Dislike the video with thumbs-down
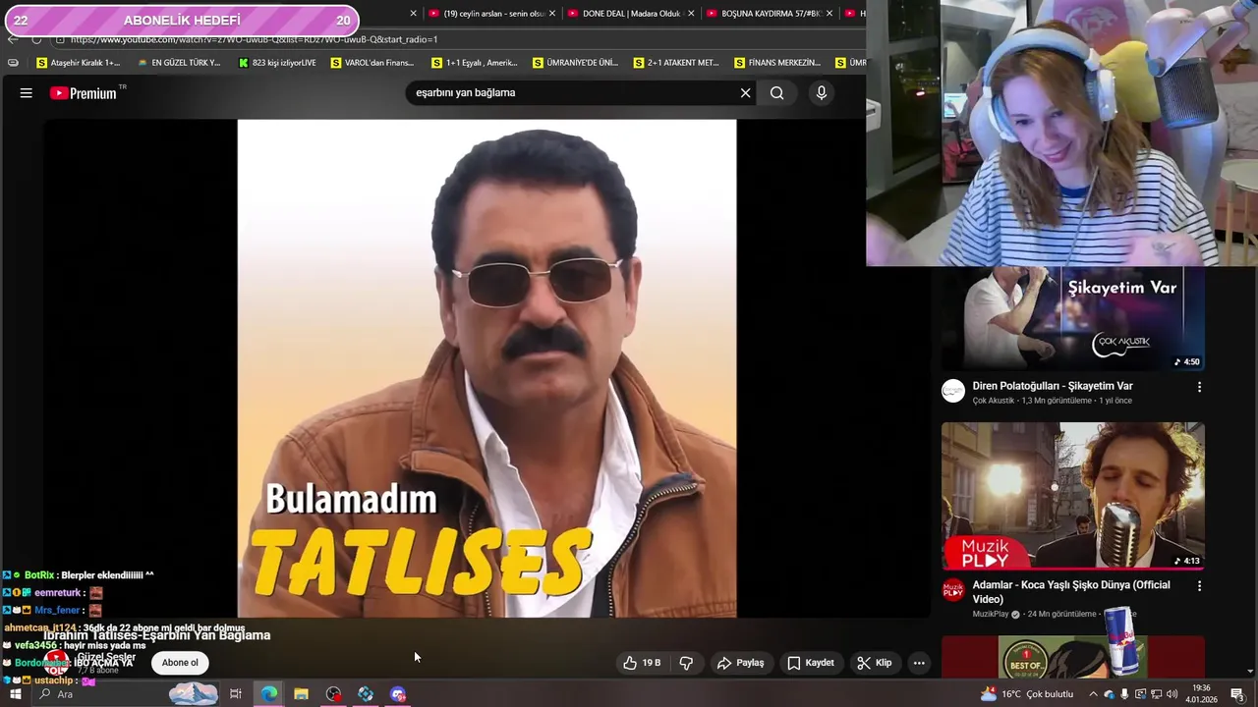The image size is (1258, 707). (x=686, y=663)
